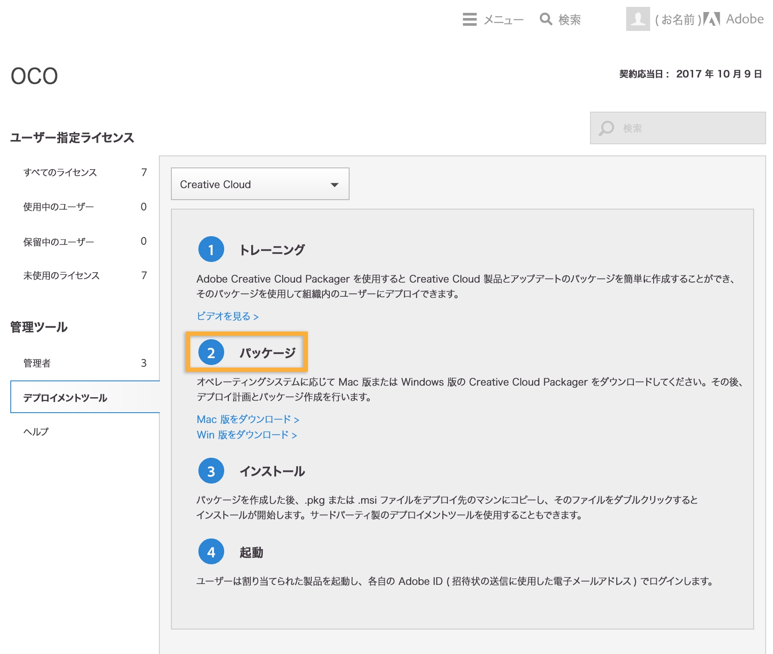The image size is (773, 654).
Task: Open ヘルプ in sidebar
Action: [x=36, y=432]
